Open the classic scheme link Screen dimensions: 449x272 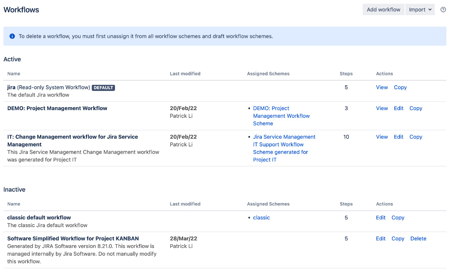coord(261,217)
